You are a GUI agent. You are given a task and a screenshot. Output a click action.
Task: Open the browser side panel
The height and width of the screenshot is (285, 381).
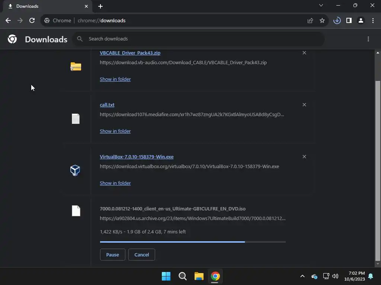pos(349,21)
